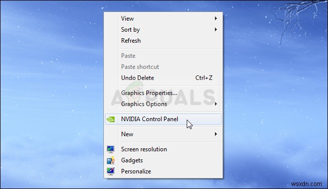Expand the Sort by submenu arrow
The width and height of the screenshot is (328, 189).
click(x=216, y=29)
